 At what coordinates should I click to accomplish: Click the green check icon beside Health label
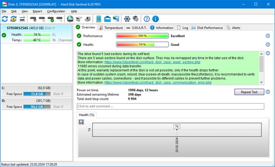coord(79,45)
